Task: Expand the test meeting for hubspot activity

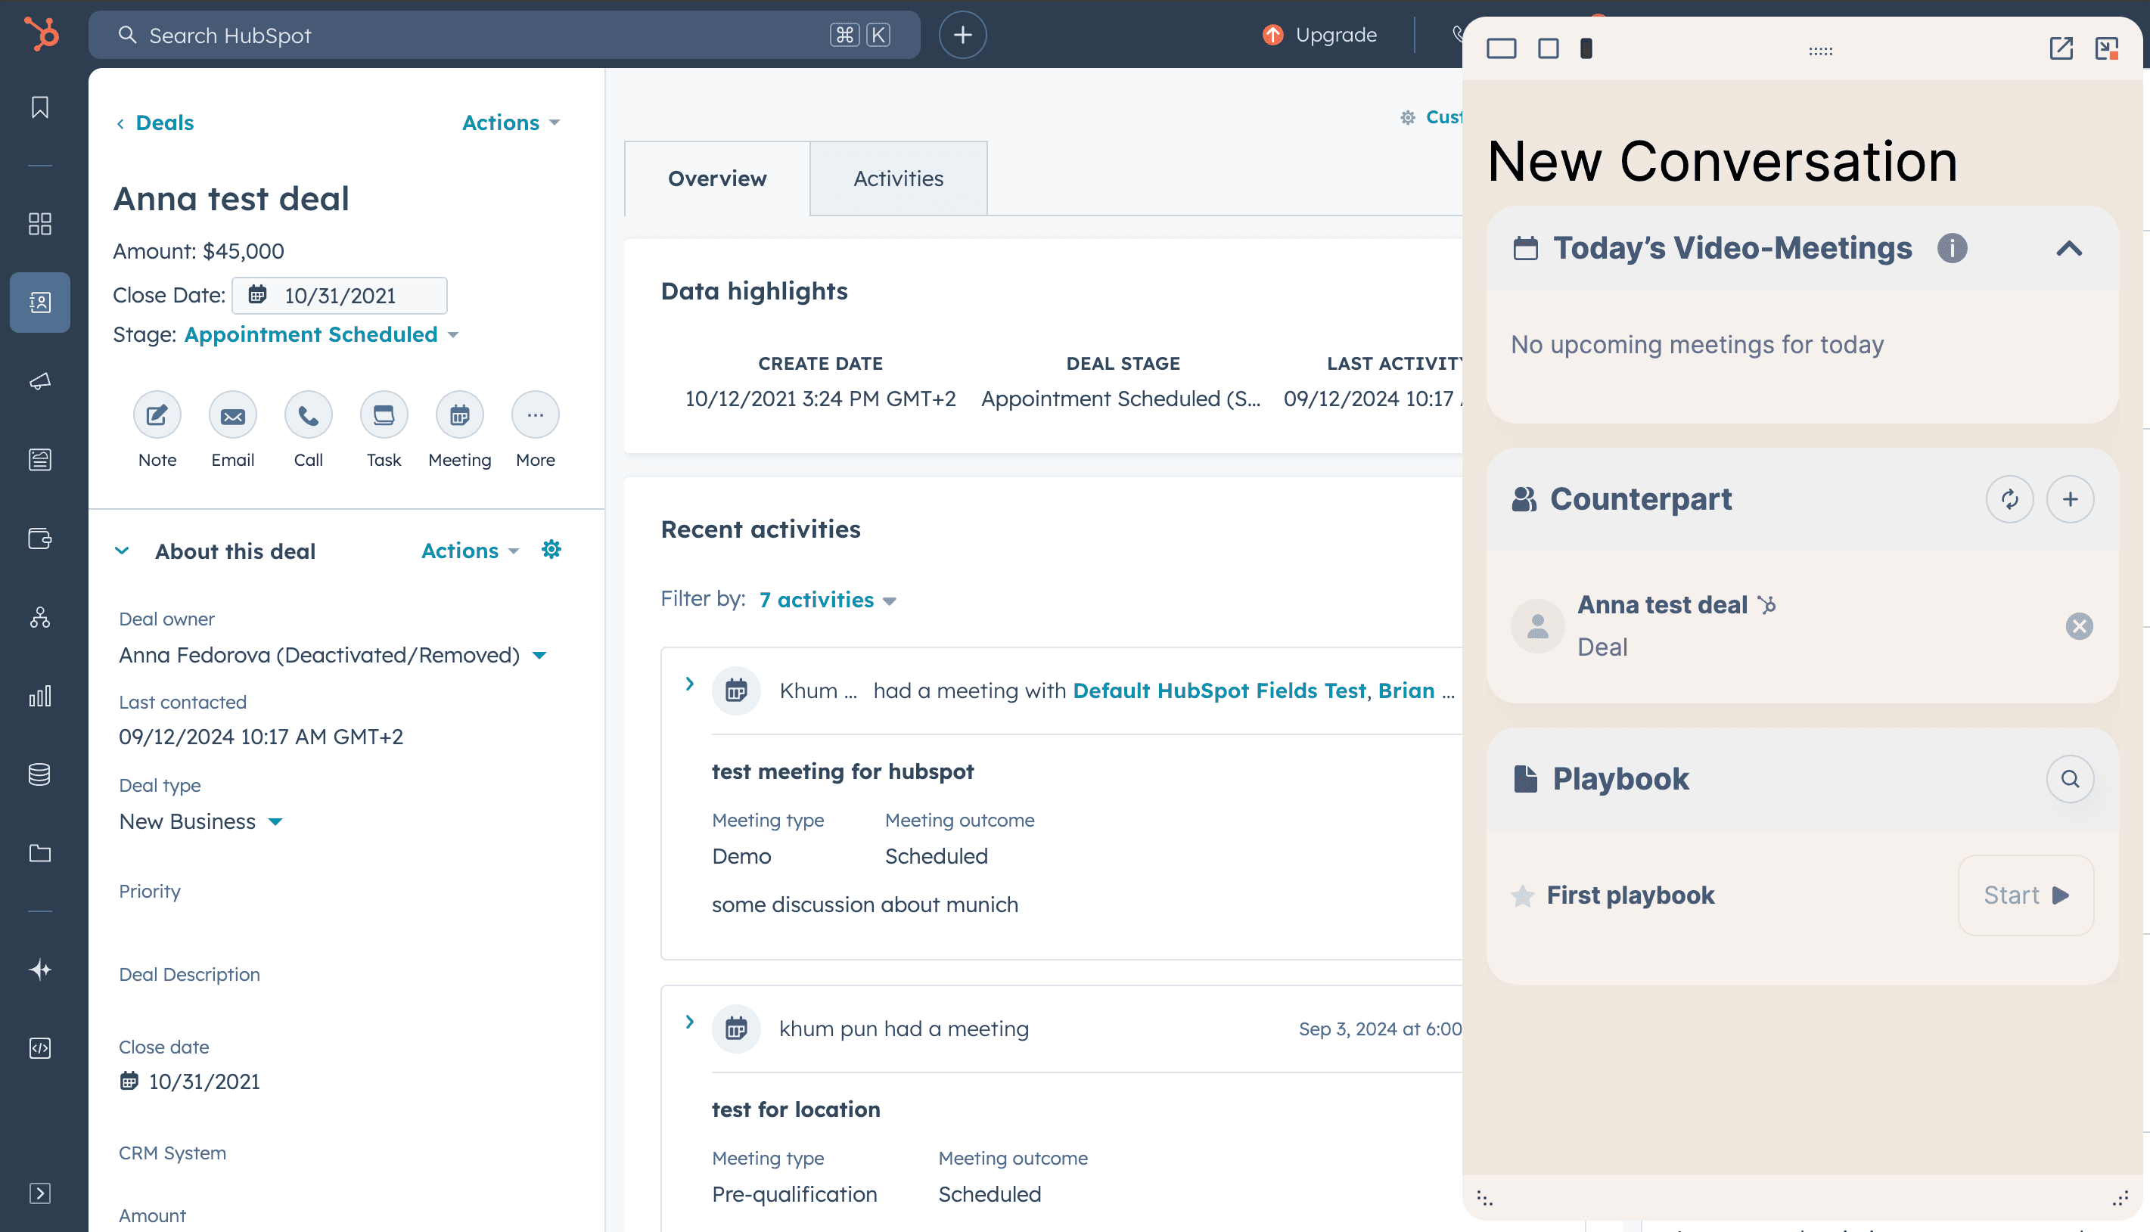Action: coord(690,684)
